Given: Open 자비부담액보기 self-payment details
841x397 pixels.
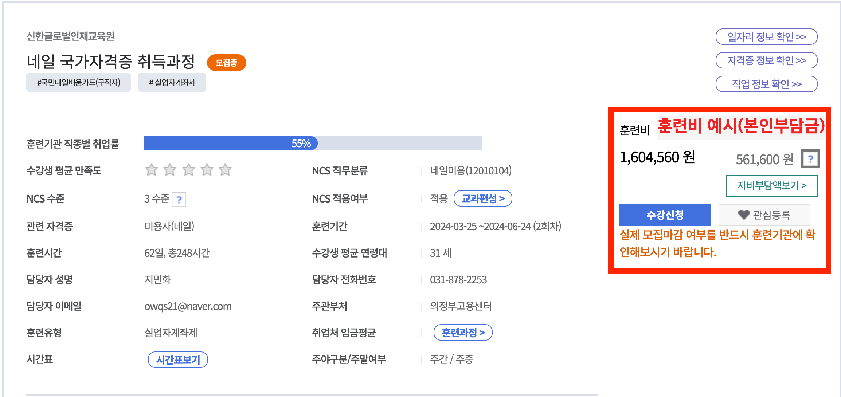Looking at the screenshot, I should click(771, 185).
